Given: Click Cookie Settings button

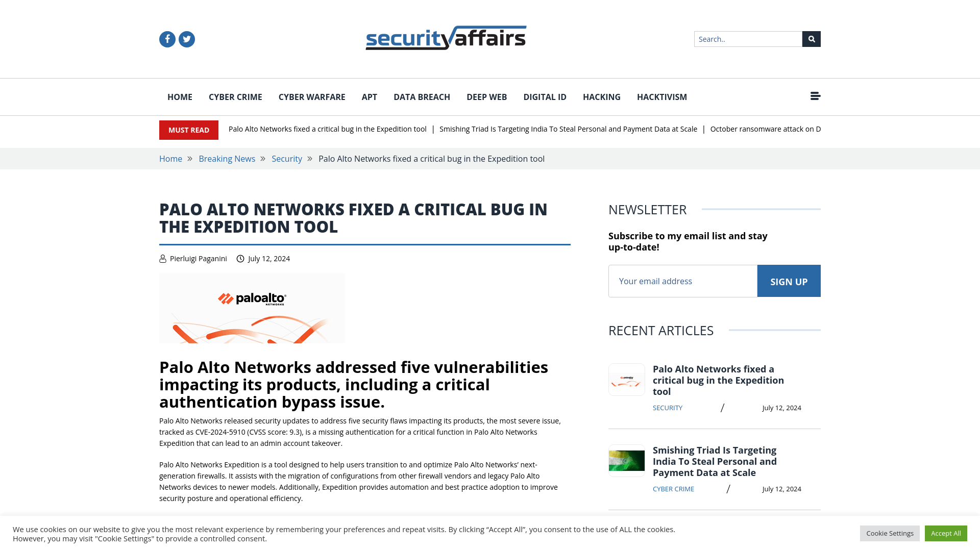Looking at the screenshot, I should click(x=890, y=533).
